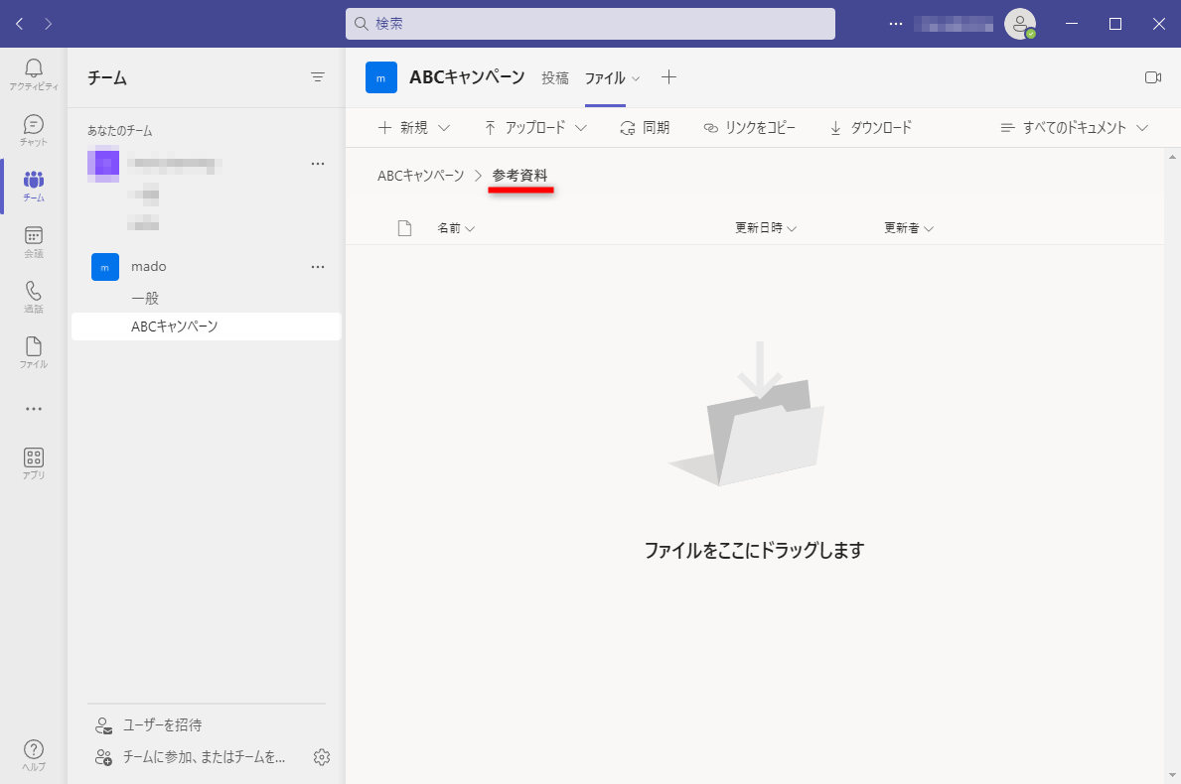Screen dimensions: 1181x784
Task: Open the 新規 dropdown menu
Action: pos(413,127)
